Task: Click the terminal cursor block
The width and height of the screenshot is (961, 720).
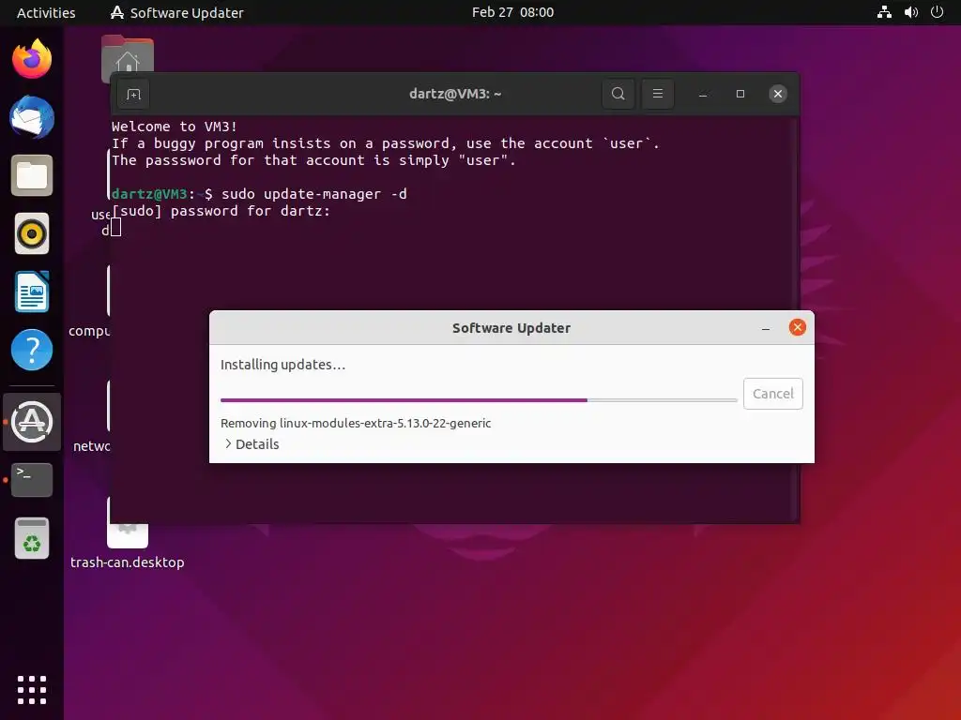Action: pos(115,228)
